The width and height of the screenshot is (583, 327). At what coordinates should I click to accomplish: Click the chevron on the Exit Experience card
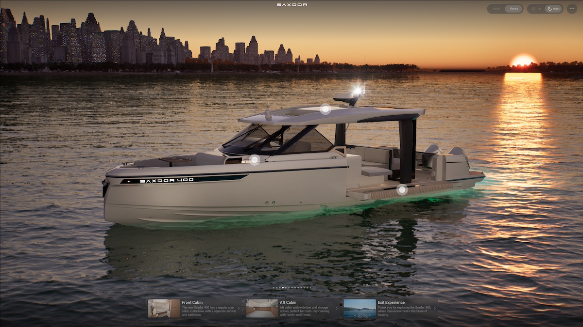click(x=434, y=308)
